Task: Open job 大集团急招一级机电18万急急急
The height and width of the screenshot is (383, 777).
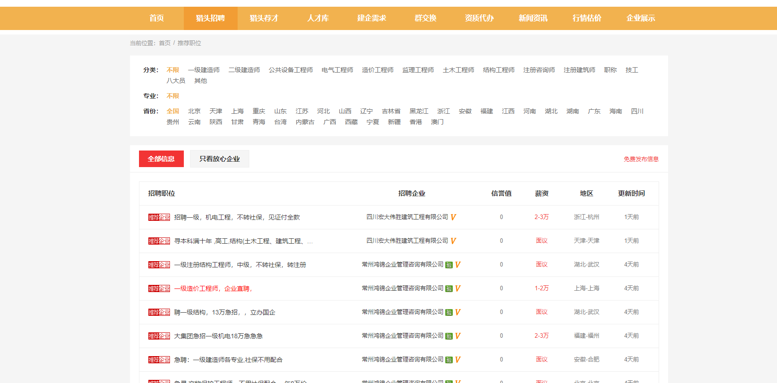Action: [218, 336]
